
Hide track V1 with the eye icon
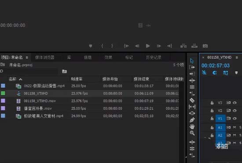pos(235,119)
